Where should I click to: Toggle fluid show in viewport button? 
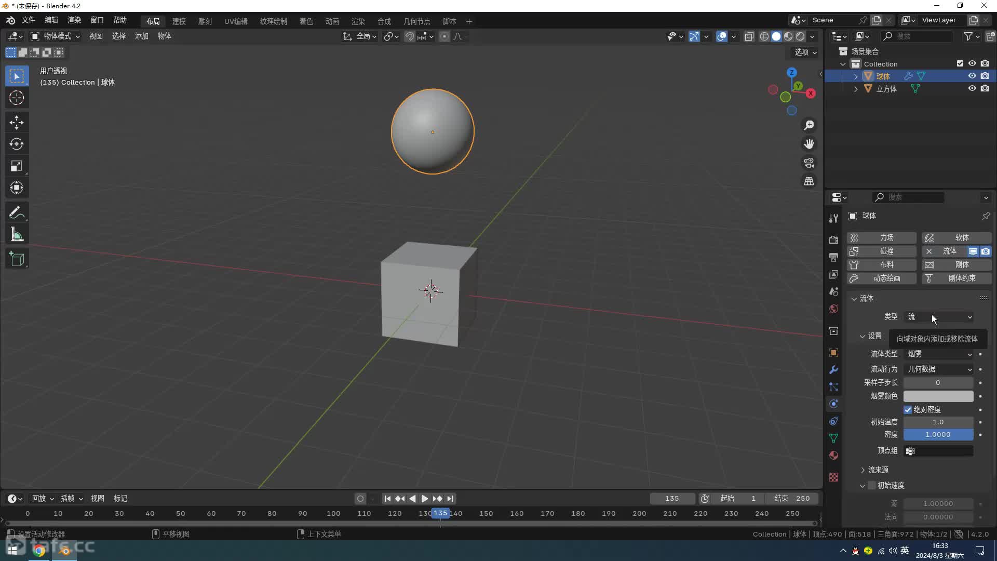click(x=973, y=251)
